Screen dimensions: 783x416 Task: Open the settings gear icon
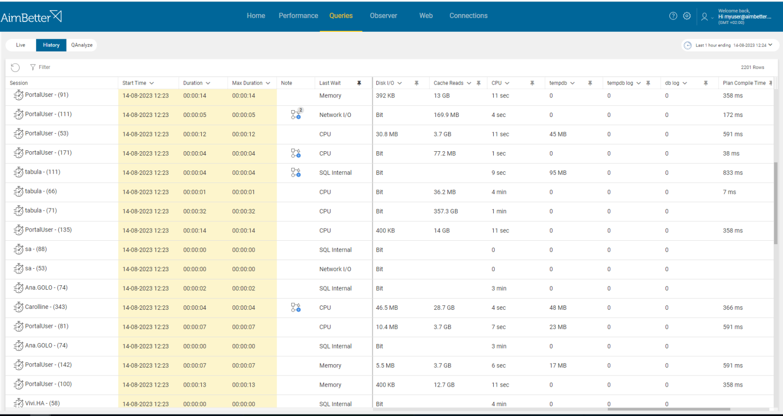[687, 16]
